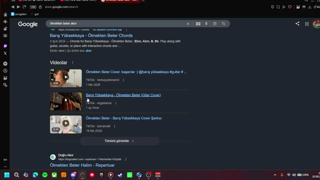Play the 0:55 berkaypekesen0 video thumbnail

(66, 78)
